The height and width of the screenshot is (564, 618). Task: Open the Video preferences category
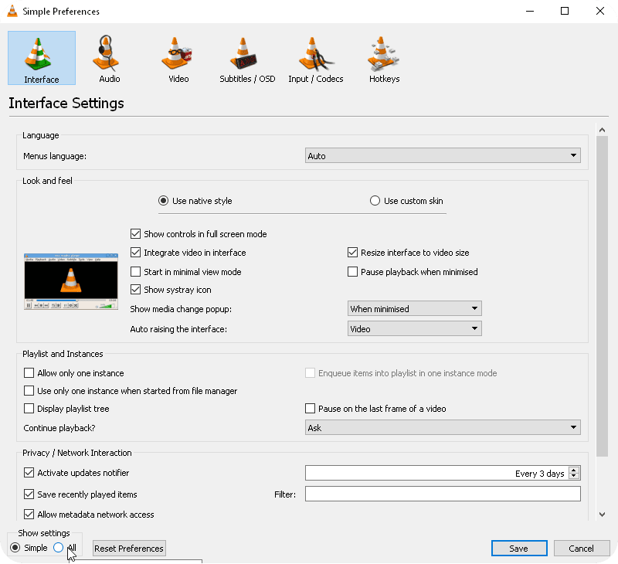(178, 58)
